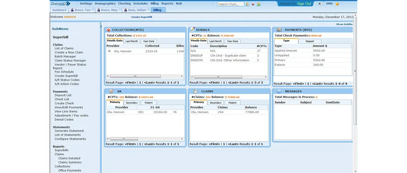Open Generate Statement in sidebar
407x173 pixels.
coord(69,131)
